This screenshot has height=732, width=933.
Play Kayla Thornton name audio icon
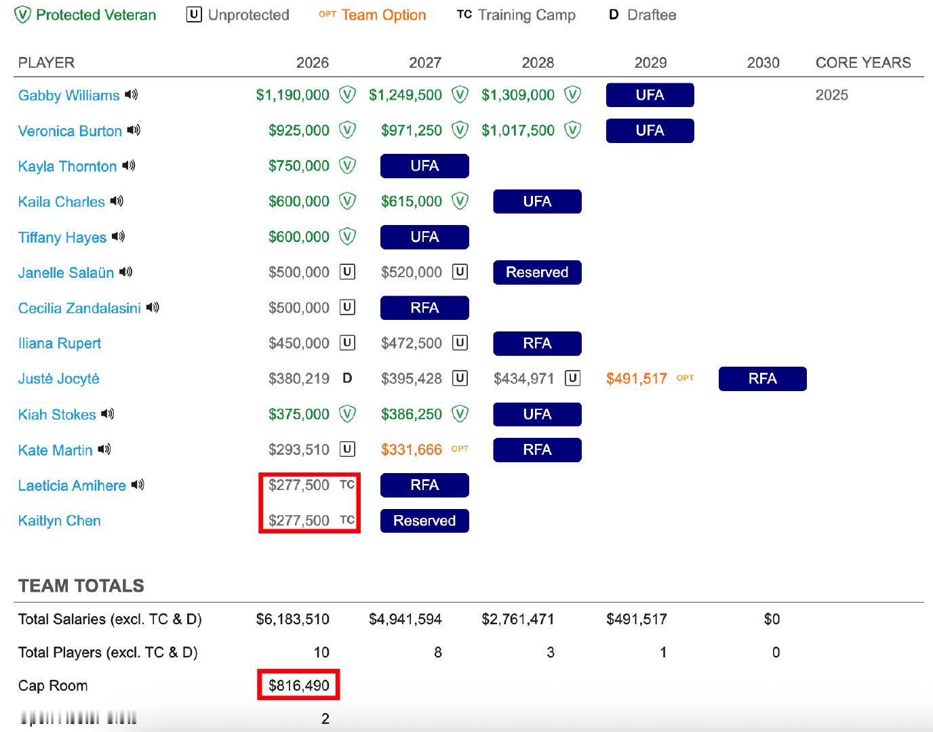(129, 165)
